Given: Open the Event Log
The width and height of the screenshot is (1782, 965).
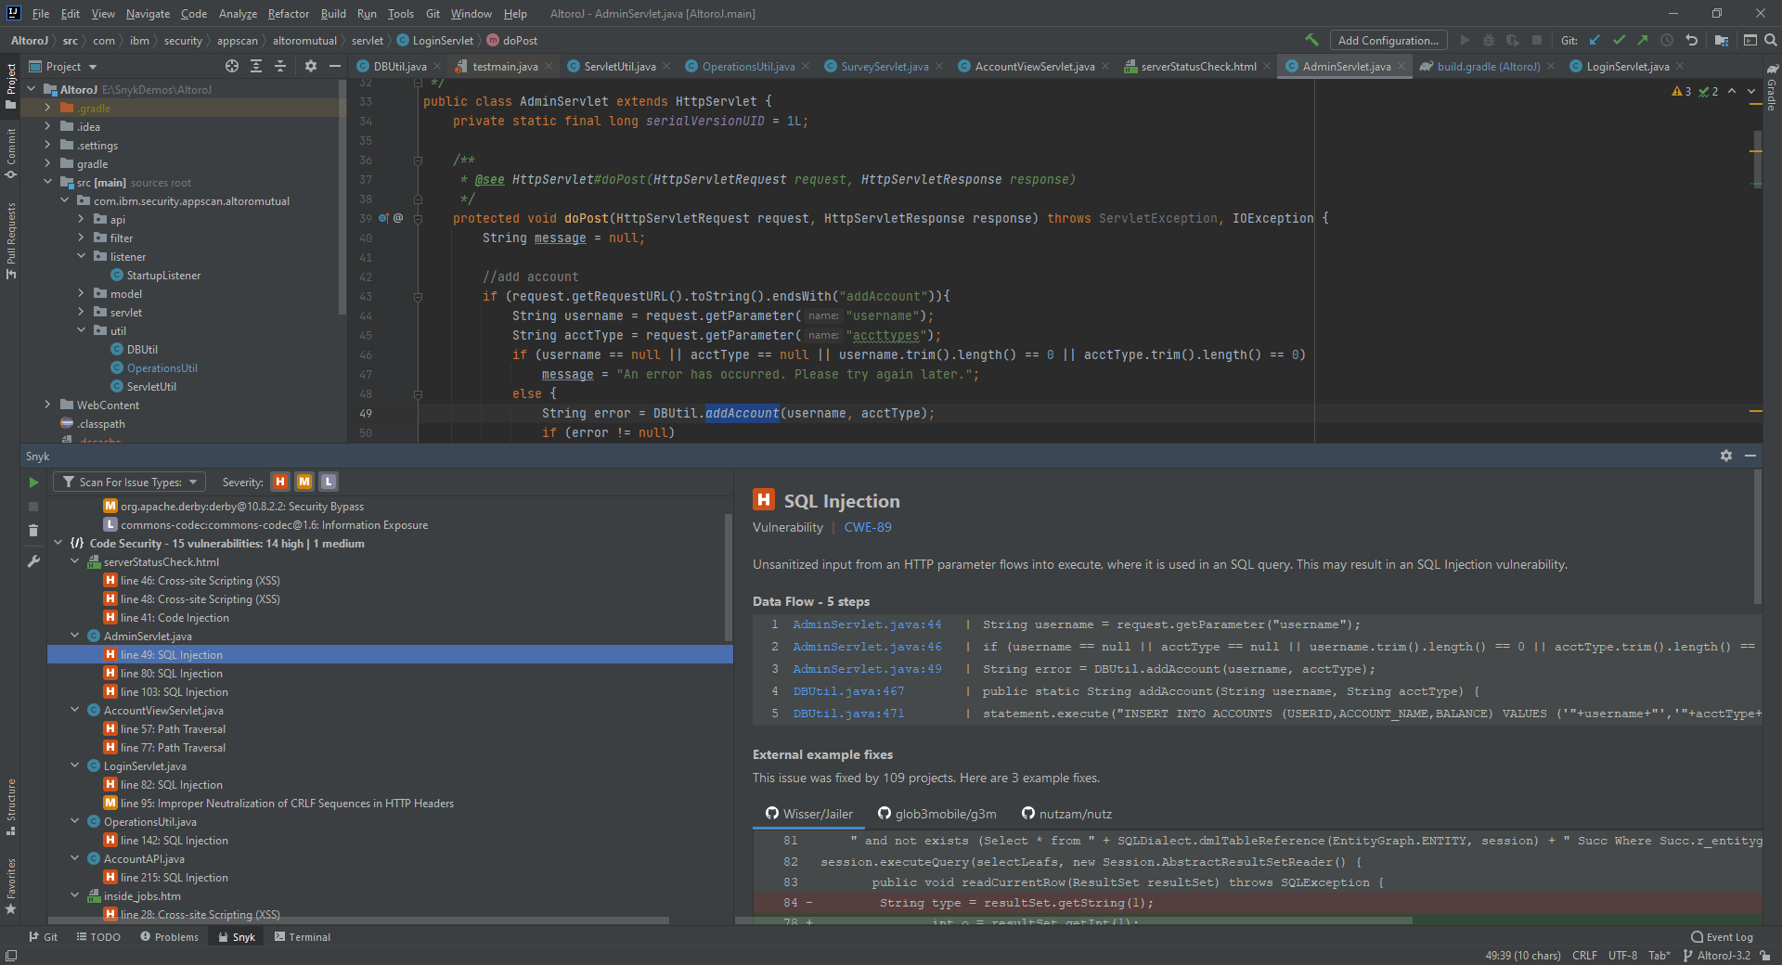Looking at the screenshot, I should point(1723,936).
